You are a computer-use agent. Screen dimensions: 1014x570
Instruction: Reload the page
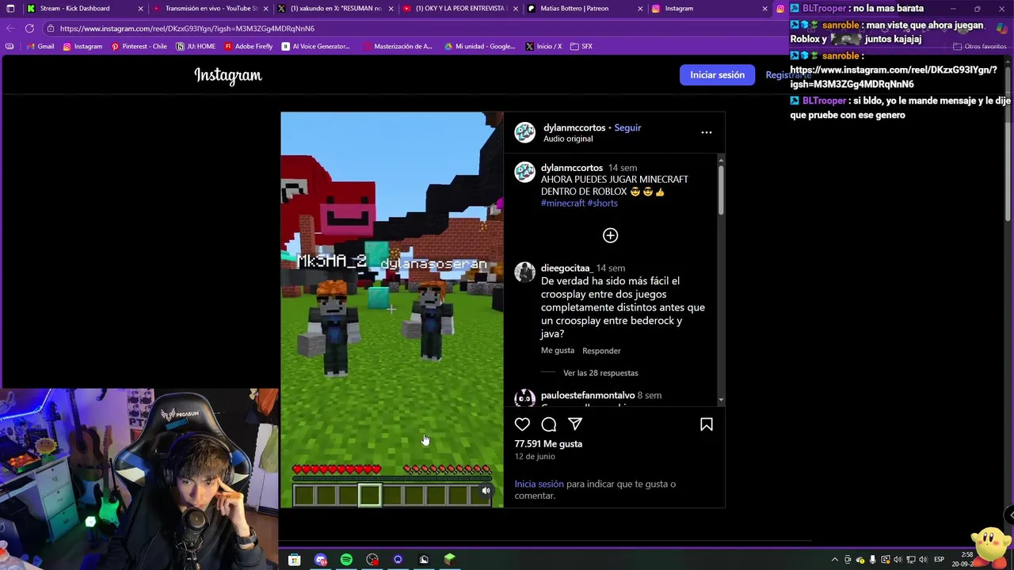[x=29, y=28]
